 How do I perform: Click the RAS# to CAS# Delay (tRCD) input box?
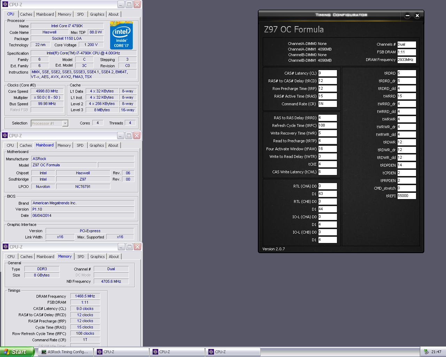coord(328,81)
